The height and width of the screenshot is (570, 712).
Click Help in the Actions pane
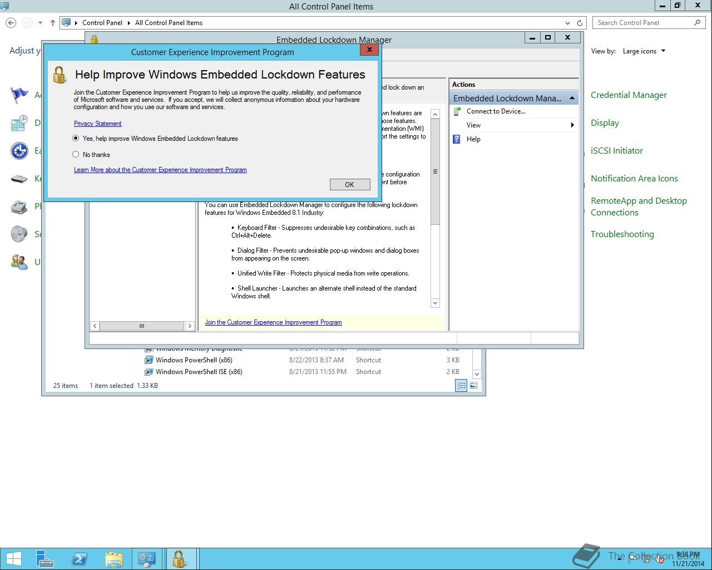[x=473, y=139]
